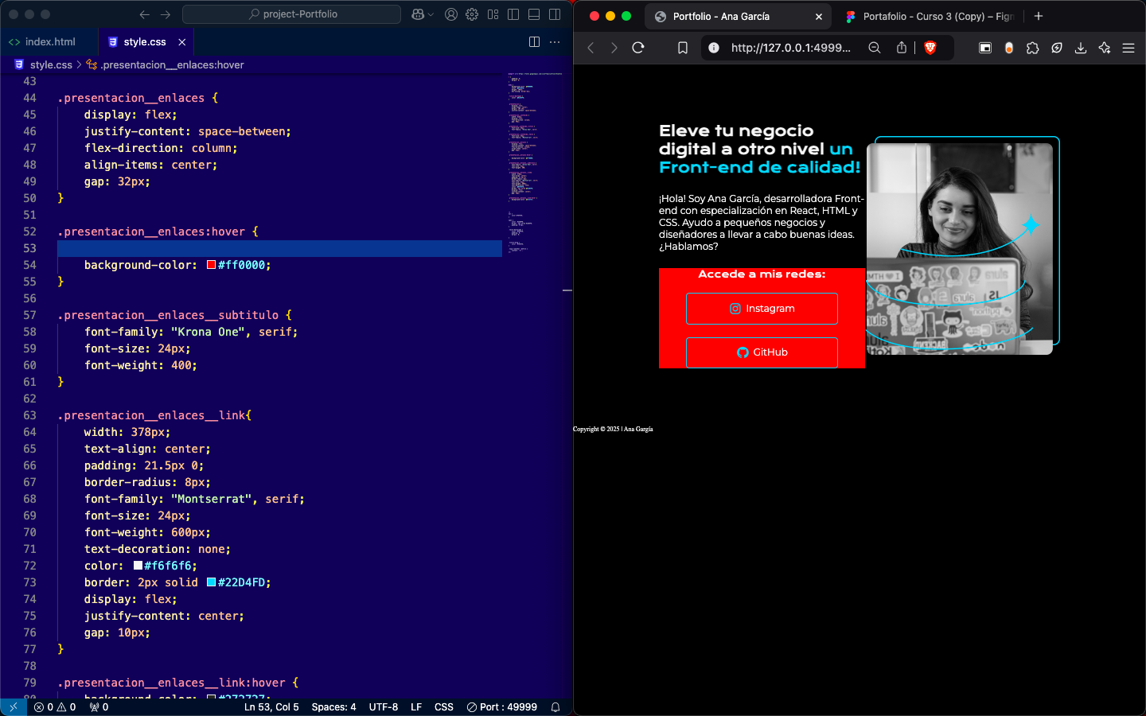
Task: Click 'Accede a mis redes:' heading text
Action: 762,274
